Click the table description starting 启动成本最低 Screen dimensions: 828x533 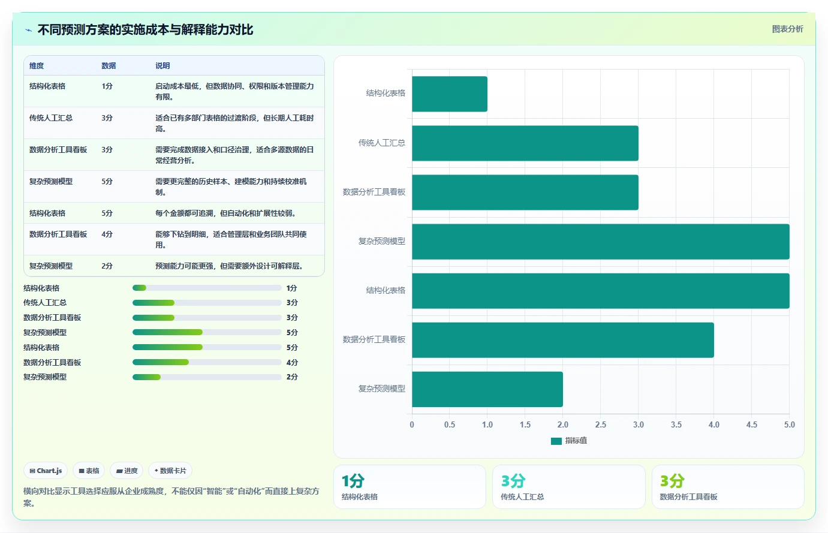(235, 92)
